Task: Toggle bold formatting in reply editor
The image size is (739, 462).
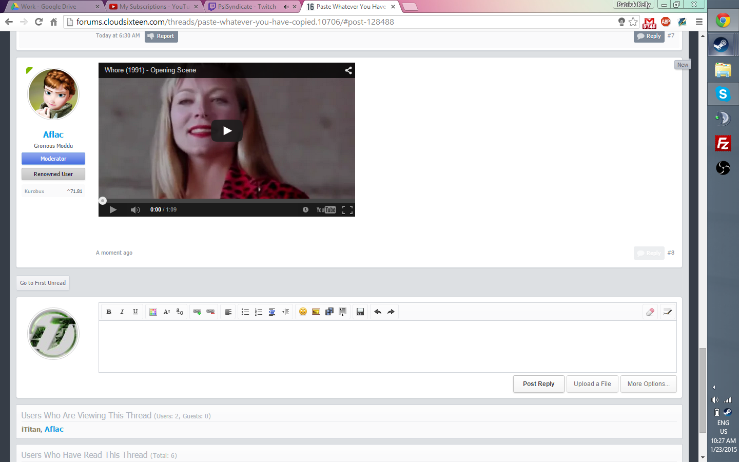Action: point(109,312)
